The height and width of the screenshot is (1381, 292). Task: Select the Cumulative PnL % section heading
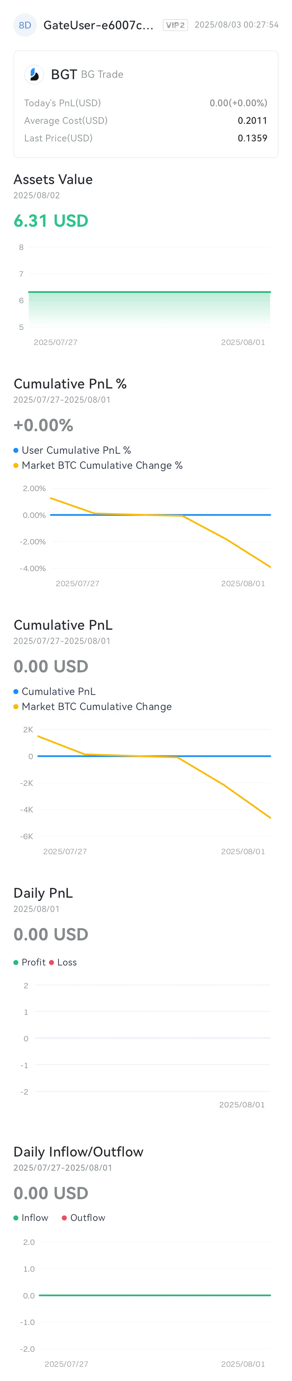[x=70, y=384]
